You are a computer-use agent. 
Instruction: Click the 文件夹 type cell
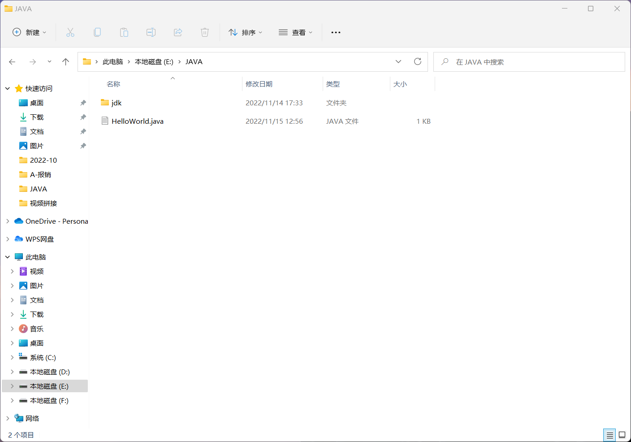click(x=336, y=103)
